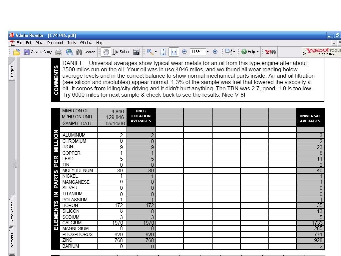
Task: Click the Help toolbar button label
Action: pyautogui.click(x=251, y=52)
